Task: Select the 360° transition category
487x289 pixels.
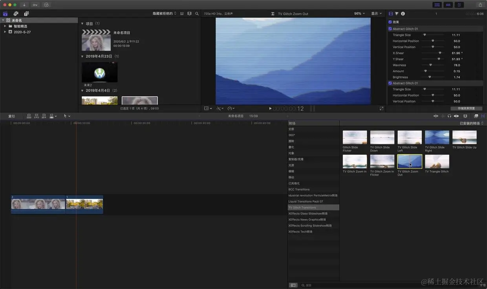Action: coord(313,135)
